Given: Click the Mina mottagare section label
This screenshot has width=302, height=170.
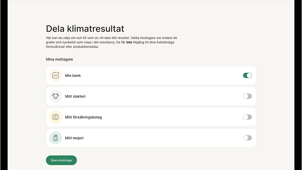Looking at the screenshot, I should 60,60.
